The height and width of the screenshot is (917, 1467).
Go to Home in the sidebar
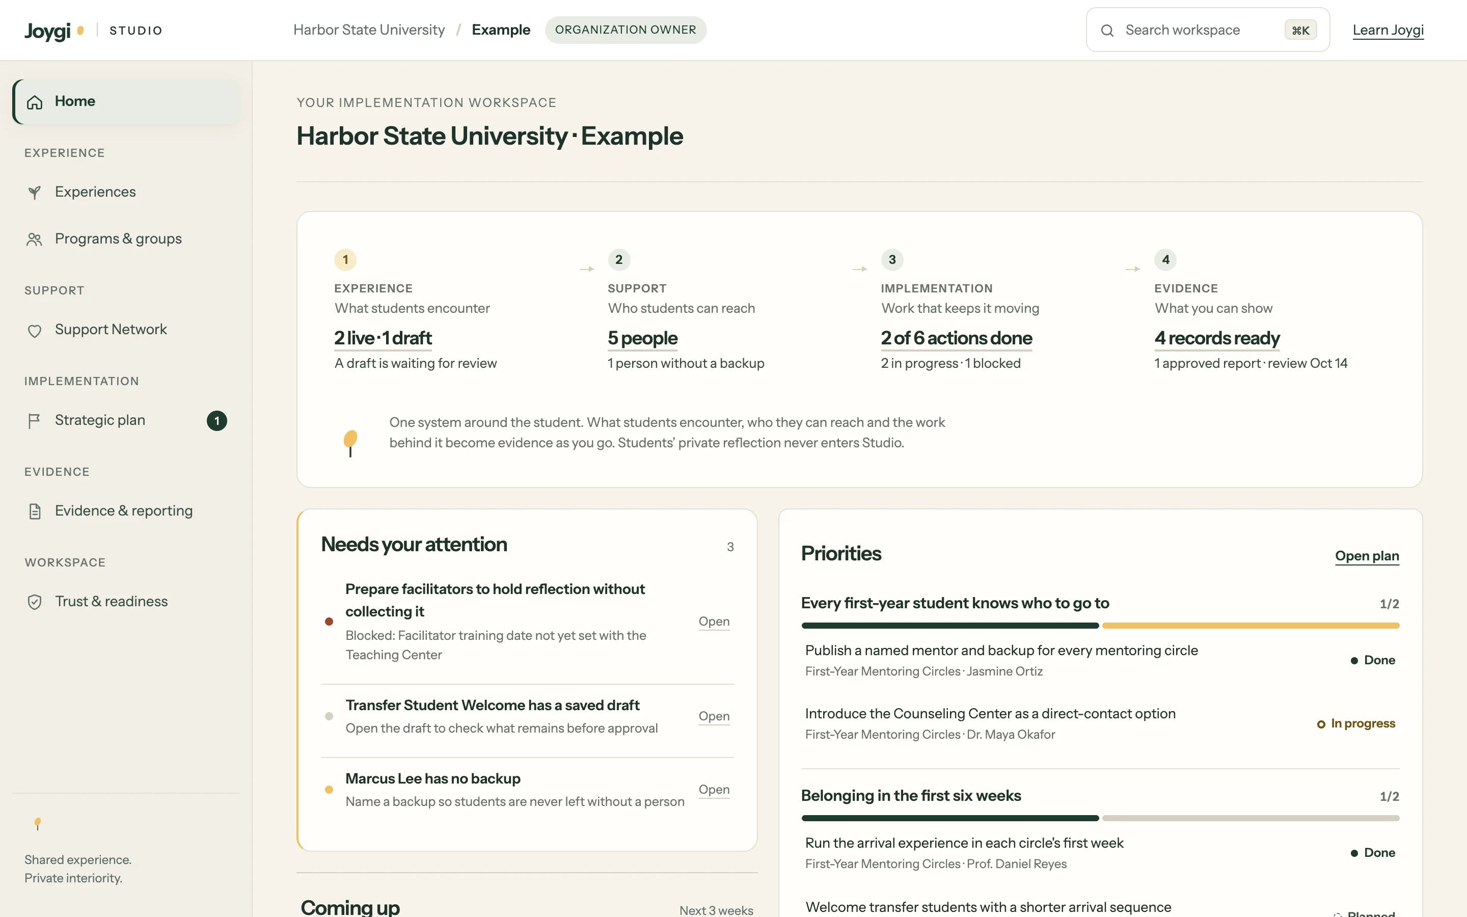(126, 101)
